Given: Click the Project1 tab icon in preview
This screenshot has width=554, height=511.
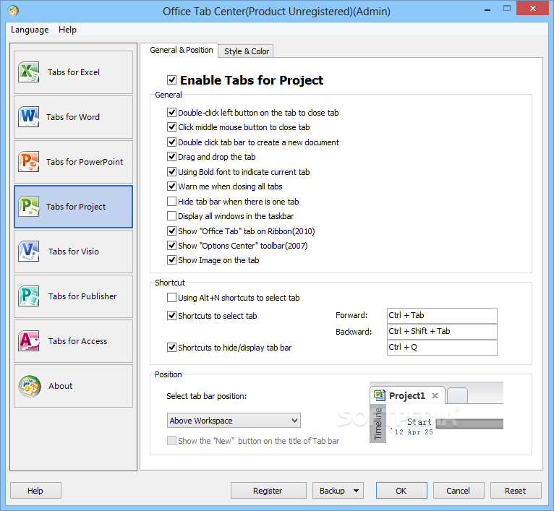Looking at the screenshot, I should tap(380, 395).
